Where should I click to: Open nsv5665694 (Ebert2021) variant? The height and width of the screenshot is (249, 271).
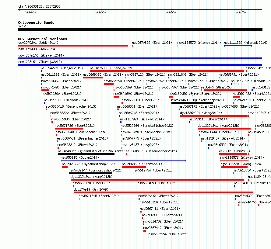tap(124, 81)
